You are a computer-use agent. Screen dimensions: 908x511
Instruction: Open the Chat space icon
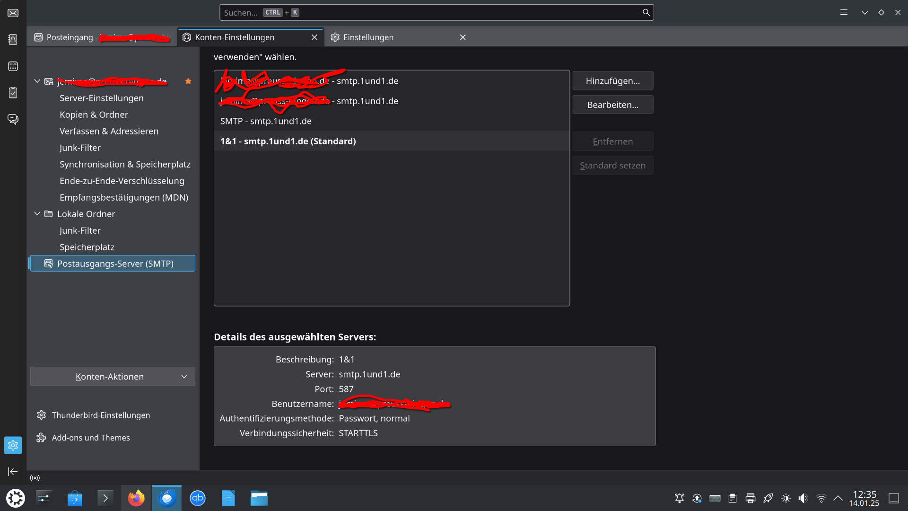tap(13, 119)
